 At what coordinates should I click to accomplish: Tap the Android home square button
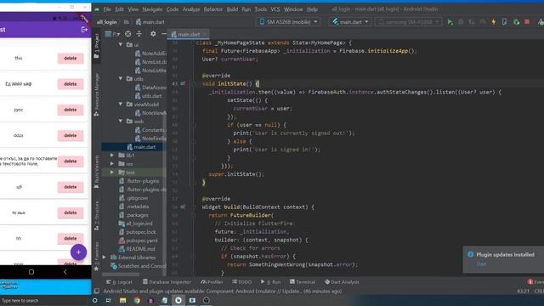31,272
